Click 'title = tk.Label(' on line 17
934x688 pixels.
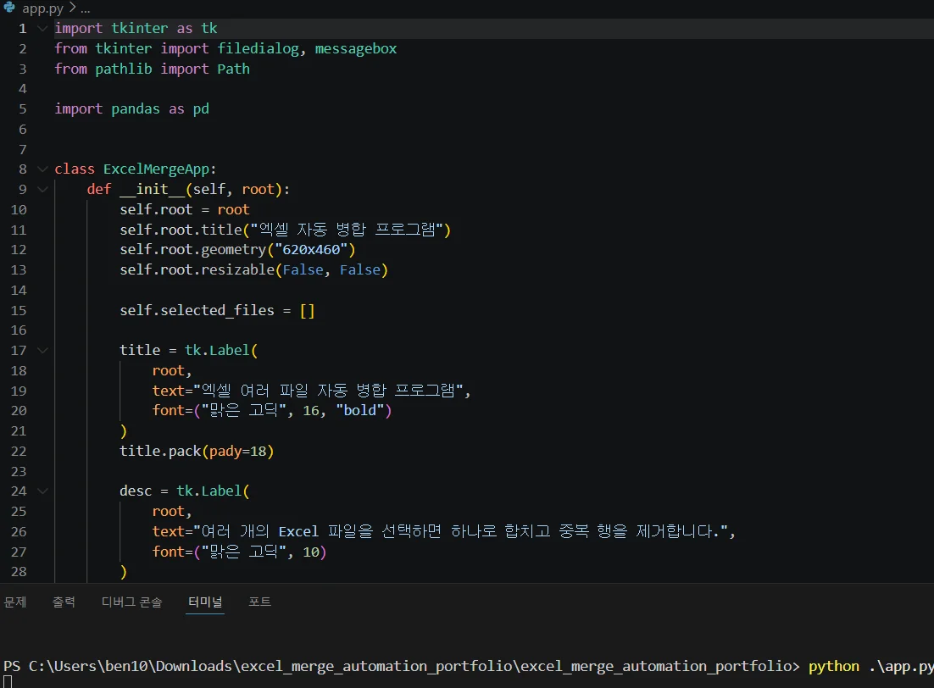click(188, 350)
